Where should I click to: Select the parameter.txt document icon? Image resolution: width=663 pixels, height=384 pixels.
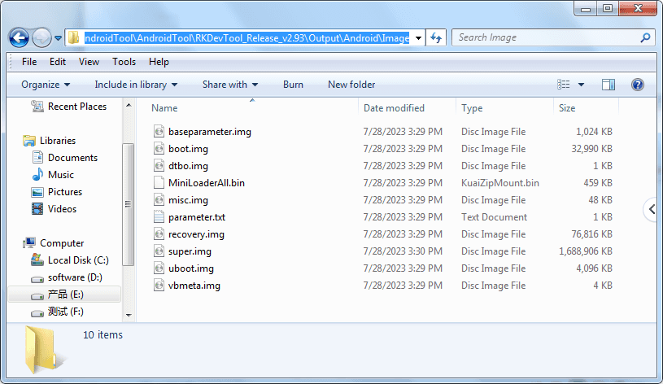159,217
